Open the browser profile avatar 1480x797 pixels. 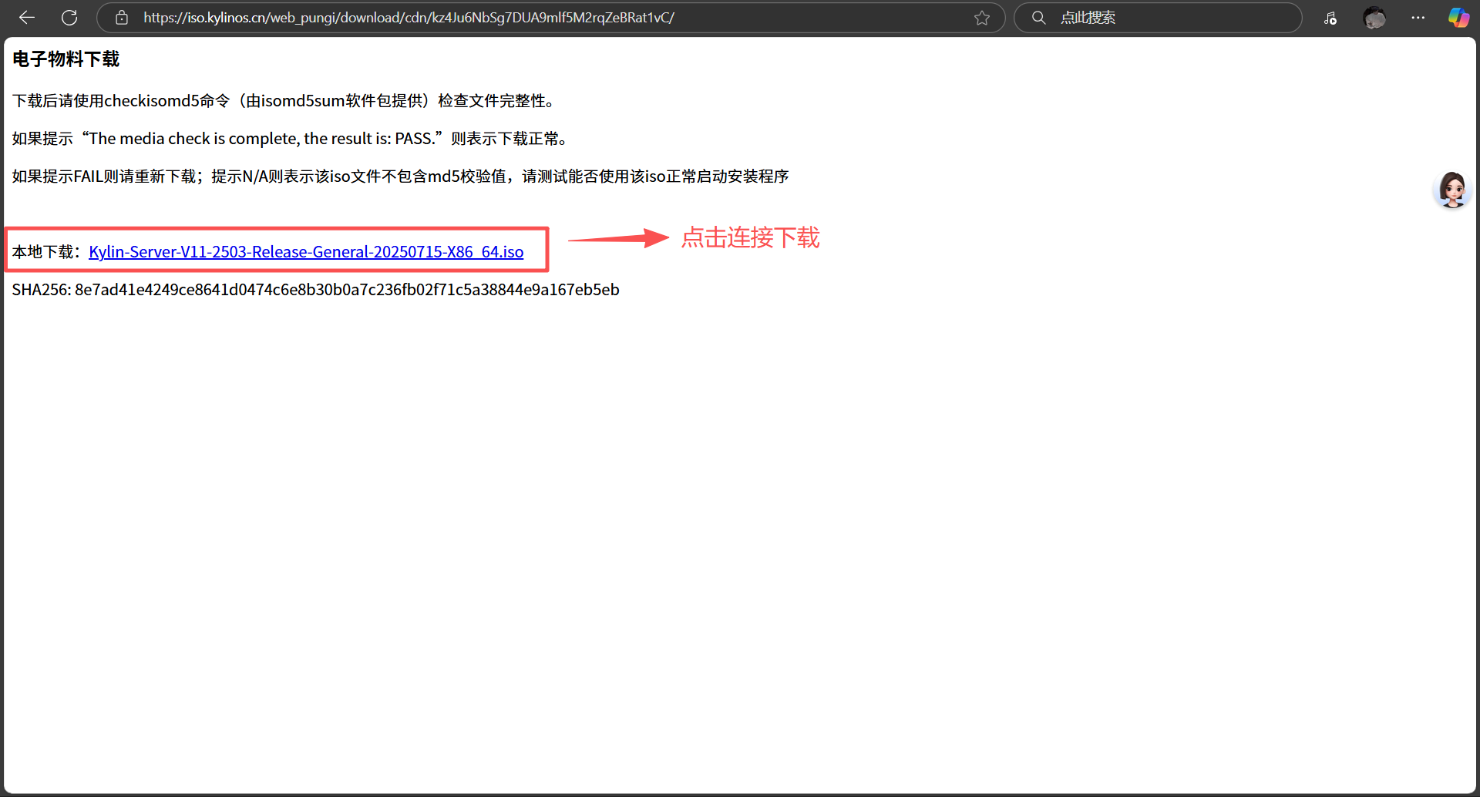(1374, 17)
